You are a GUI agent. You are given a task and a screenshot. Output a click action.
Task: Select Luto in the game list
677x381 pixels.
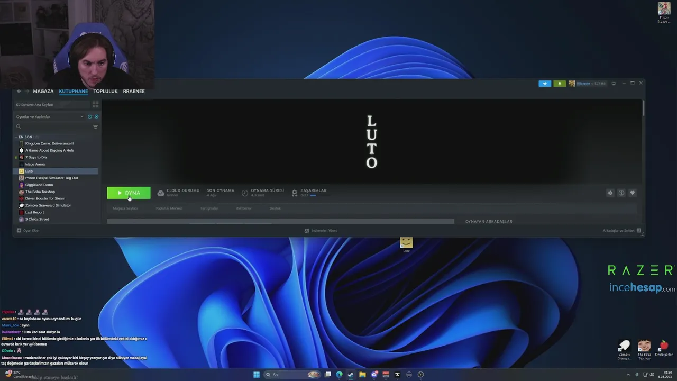pos(56,171)
